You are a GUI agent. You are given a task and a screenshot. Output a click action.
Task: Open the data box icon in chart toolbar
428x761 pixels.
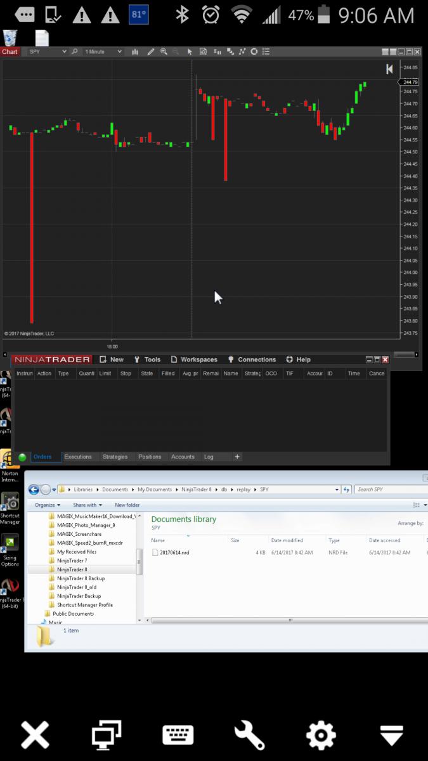(203, 51)
